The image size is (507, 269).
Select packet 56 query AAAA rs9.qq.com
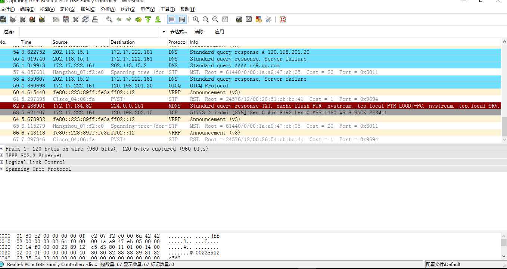coord(251,65)
